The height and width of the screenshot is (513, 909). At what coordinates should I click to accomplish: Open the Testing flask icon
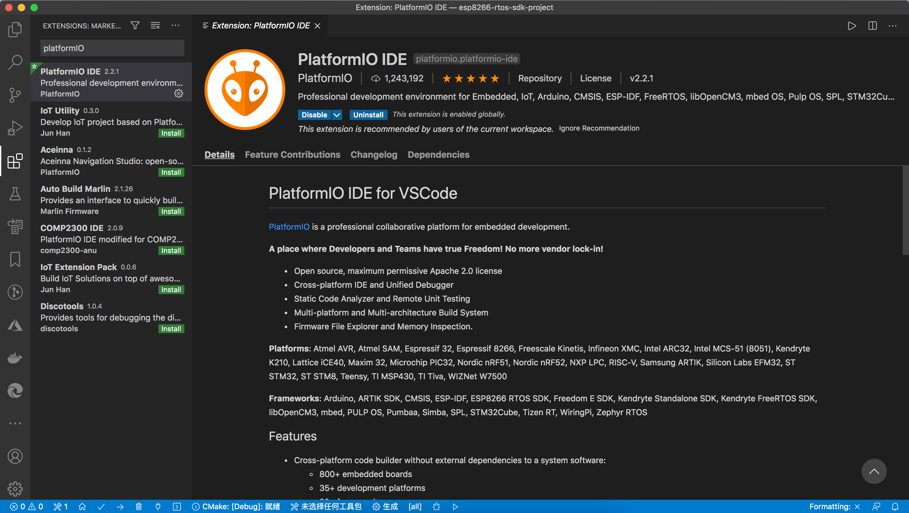click(x=15, y=194)
